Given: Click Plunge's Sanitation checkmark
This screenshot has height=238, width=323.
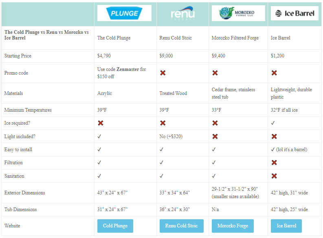Looking at the screenshot, I should 99,176.
